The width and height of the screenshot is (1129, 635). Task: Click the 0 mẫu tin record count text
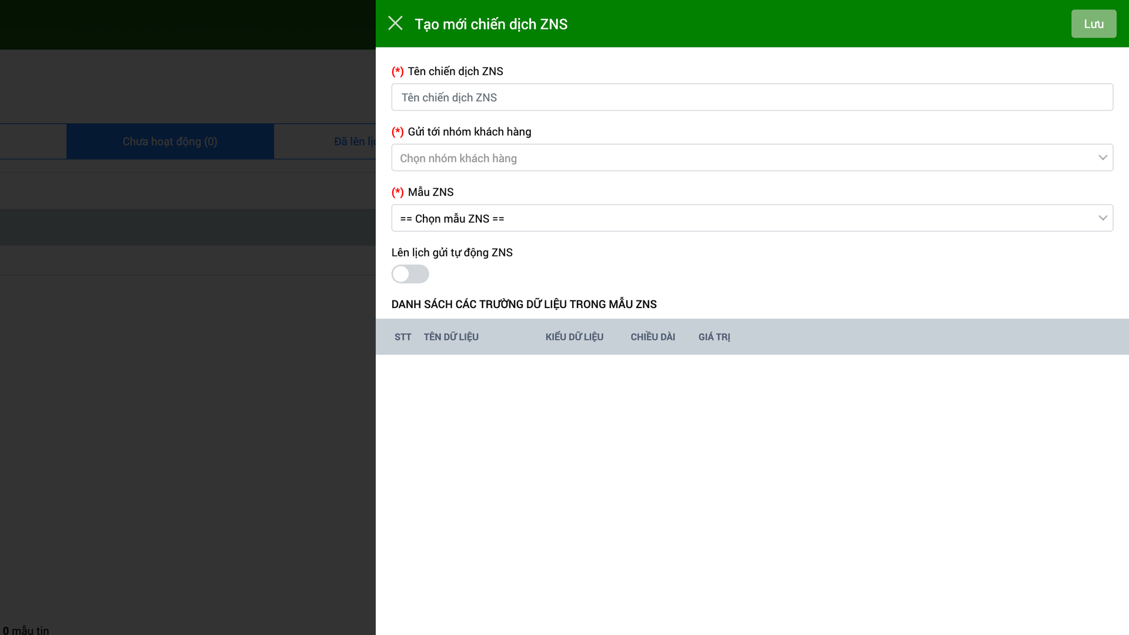(x=26, y=630)
